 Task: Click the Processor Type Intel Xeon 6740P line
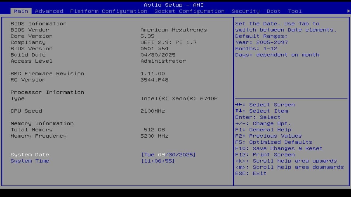pos(179,99)
